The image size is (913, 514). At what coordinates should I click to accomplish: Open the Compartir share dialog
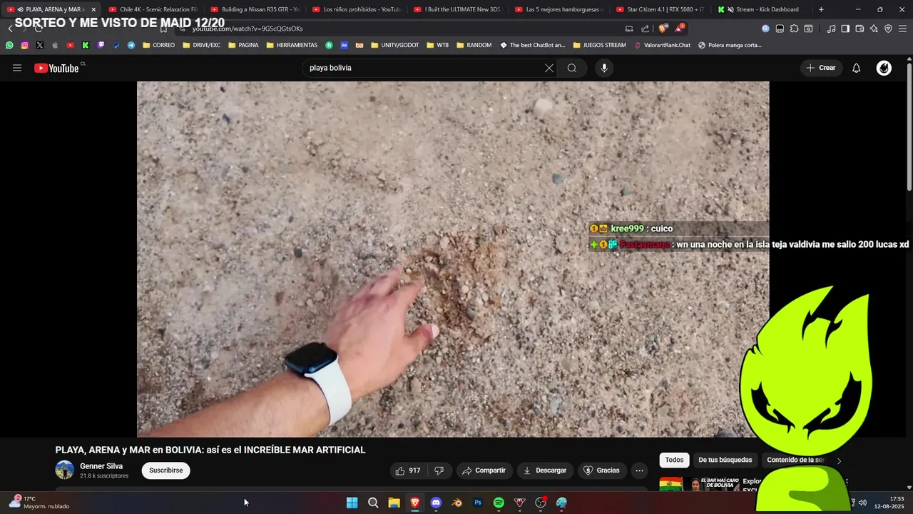pyautogui.click(x=484, y=470)
